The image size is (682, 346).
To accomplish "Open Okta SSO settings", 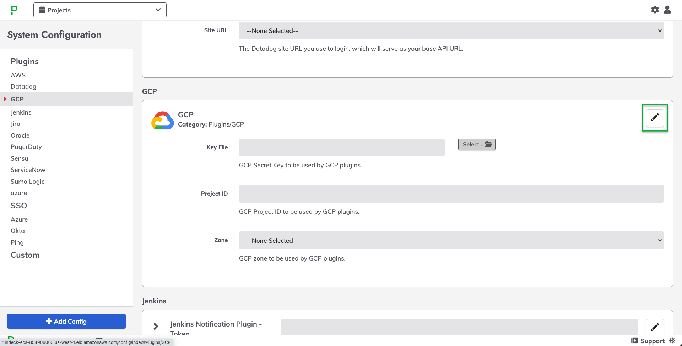I will click(x=18, y=231).
